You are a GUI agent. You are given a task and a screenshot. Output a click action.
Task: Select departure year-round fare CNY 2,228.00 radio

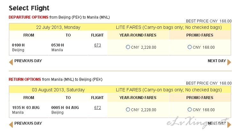(128, 47)
